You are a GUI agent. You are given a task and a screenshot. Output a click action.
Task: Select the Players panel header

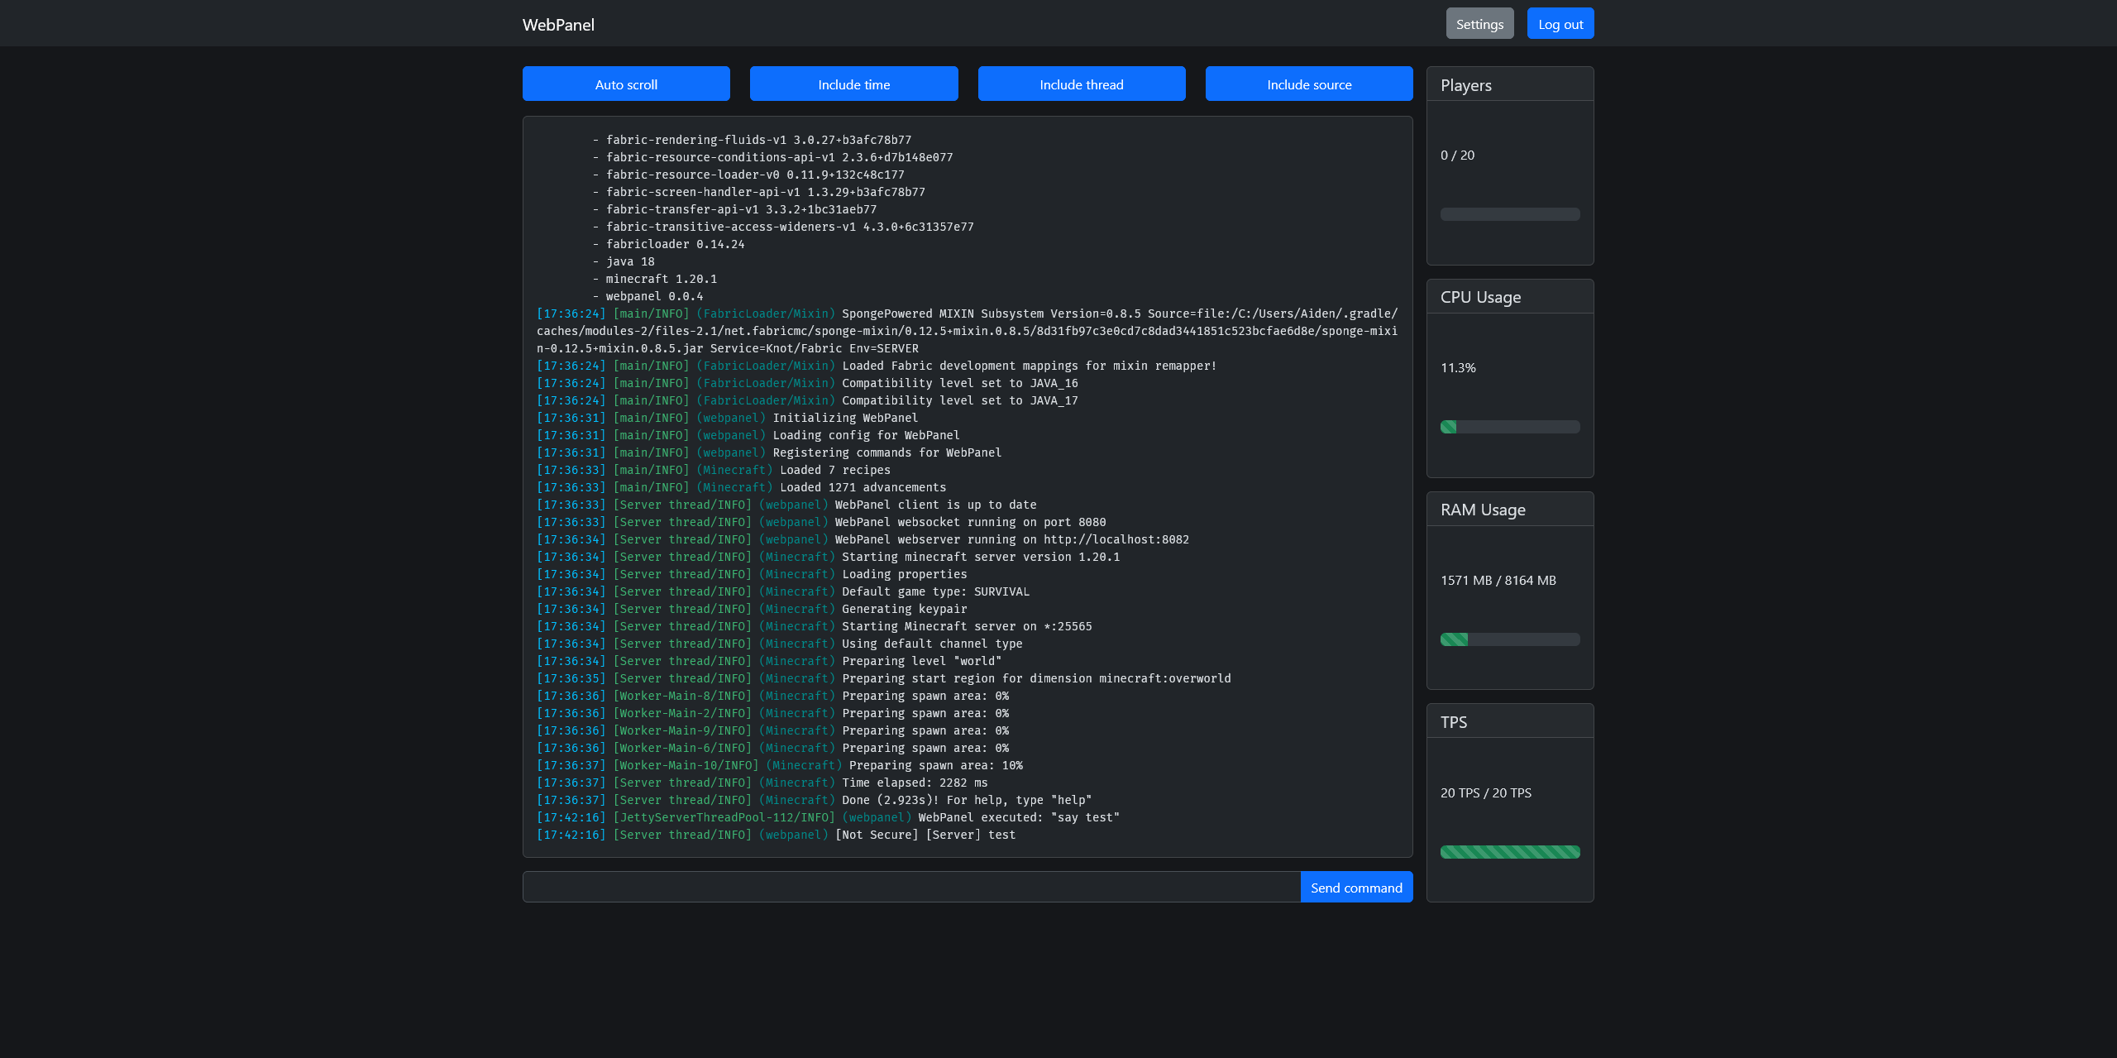click(1465, 84)
